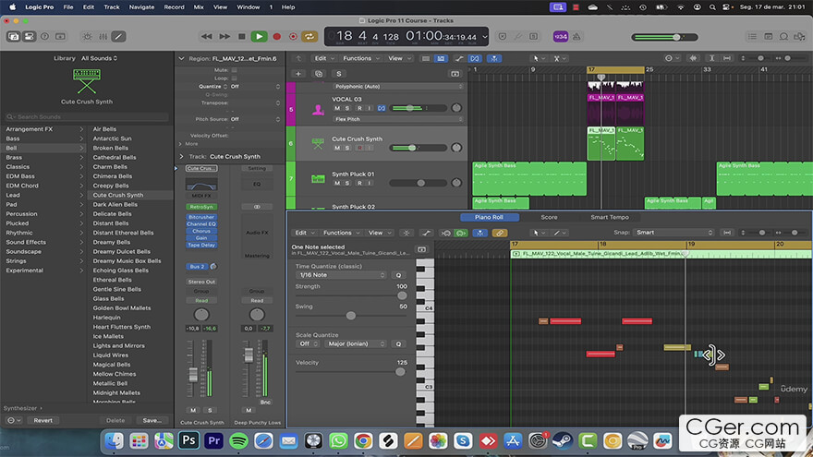813x457 pixels.
Task: Open Piano Roll Functions menu
Action: [x=341, y=234]
